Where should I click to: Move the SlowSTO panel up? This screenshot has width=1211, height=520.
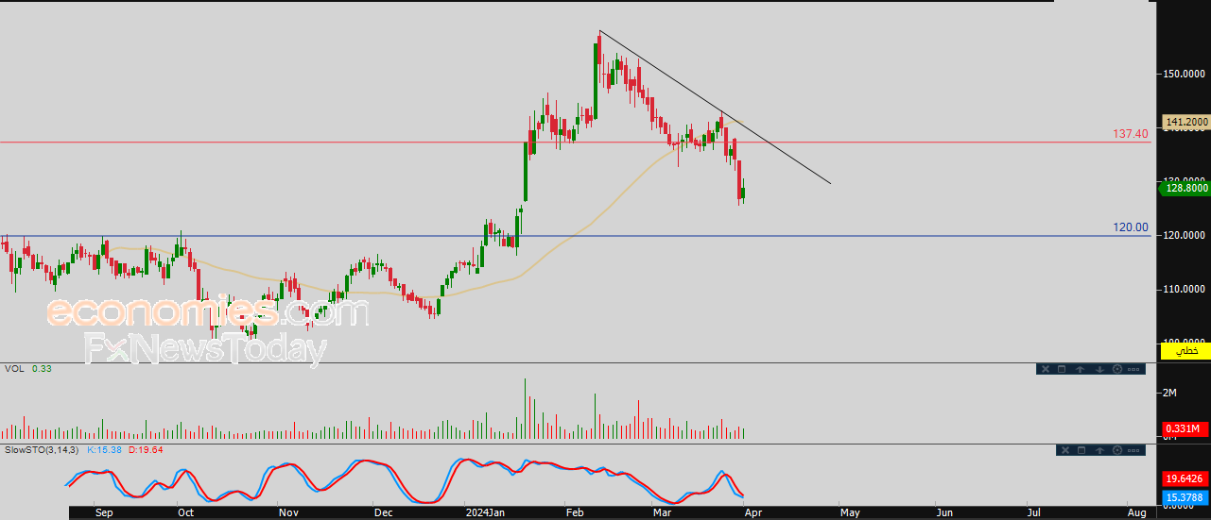tap(1099, 450)
